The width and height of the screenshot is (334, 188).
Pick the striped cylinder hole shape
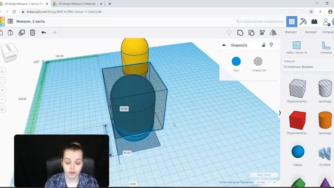(x=325, y=88)
